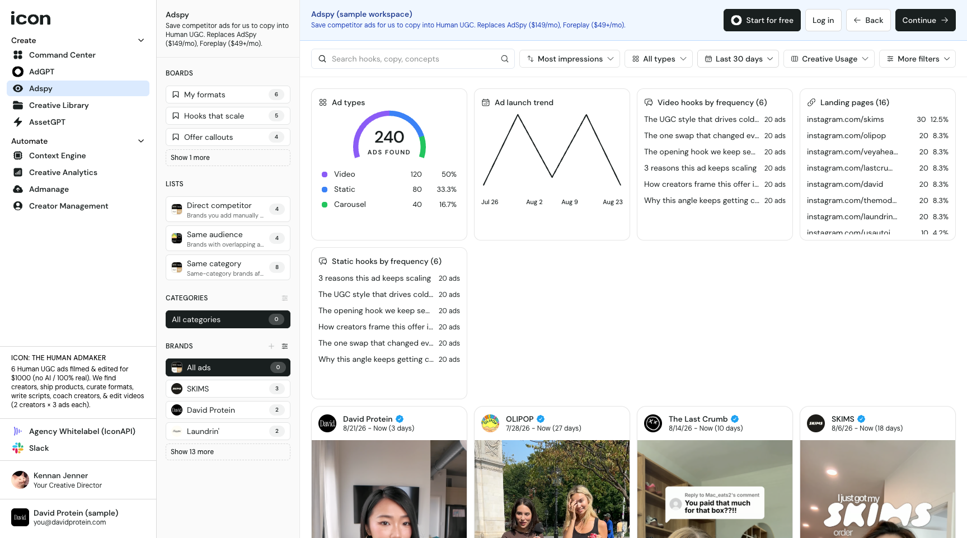Viewport: 967px width, 538px height.
Task: Go to Creative Analytics
Action: pyautogui.click(x=78, y=172)
